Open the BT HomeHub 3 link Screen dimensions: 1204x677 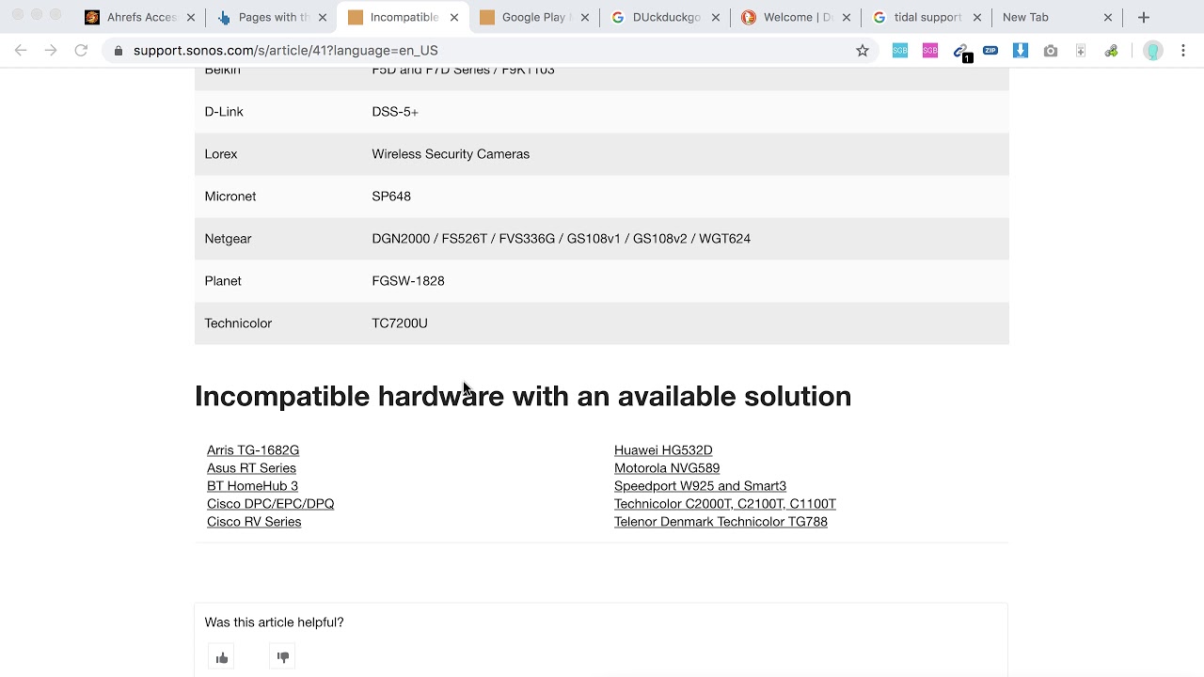pyautogui.click(x=252, y=486)
